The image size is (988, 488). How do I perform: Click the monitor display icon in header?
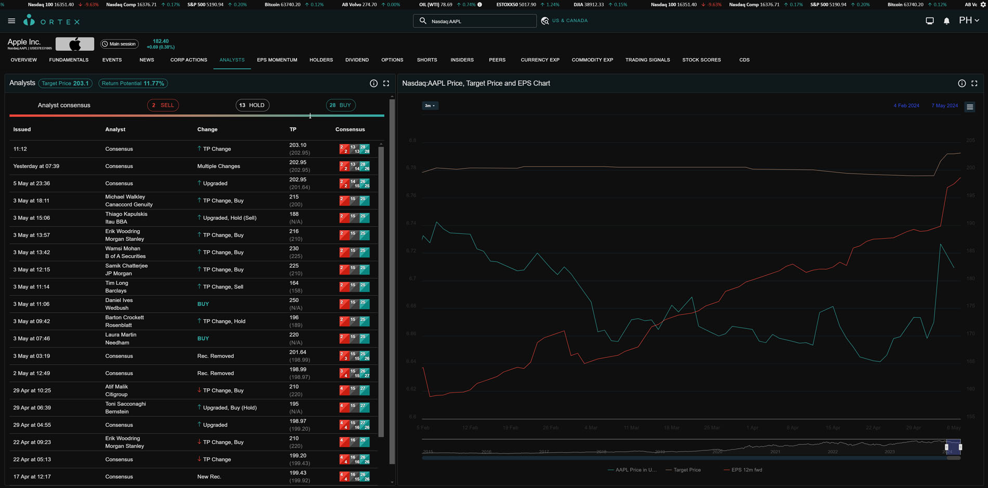pyautogui.click(x=930, y=21)
